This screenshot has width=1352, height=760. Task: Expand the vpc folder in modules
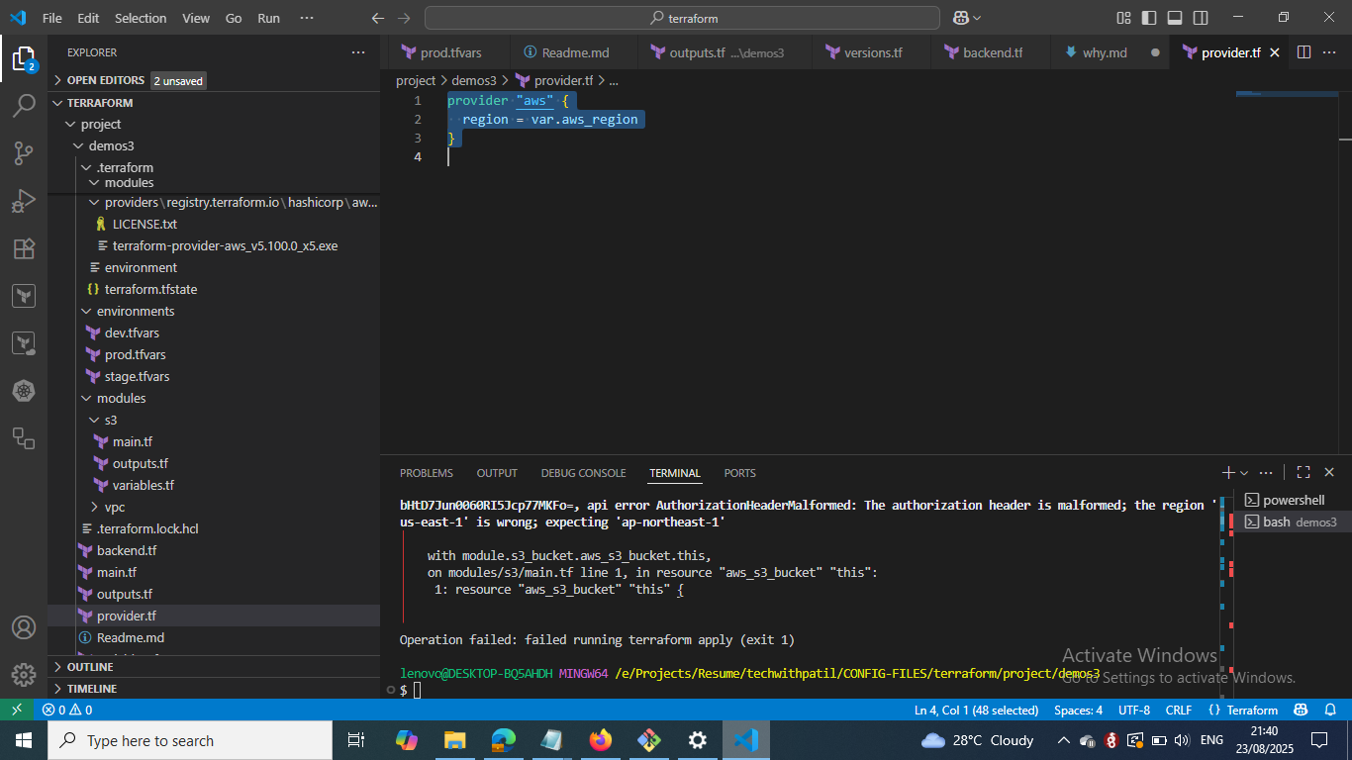coord(114,507)
